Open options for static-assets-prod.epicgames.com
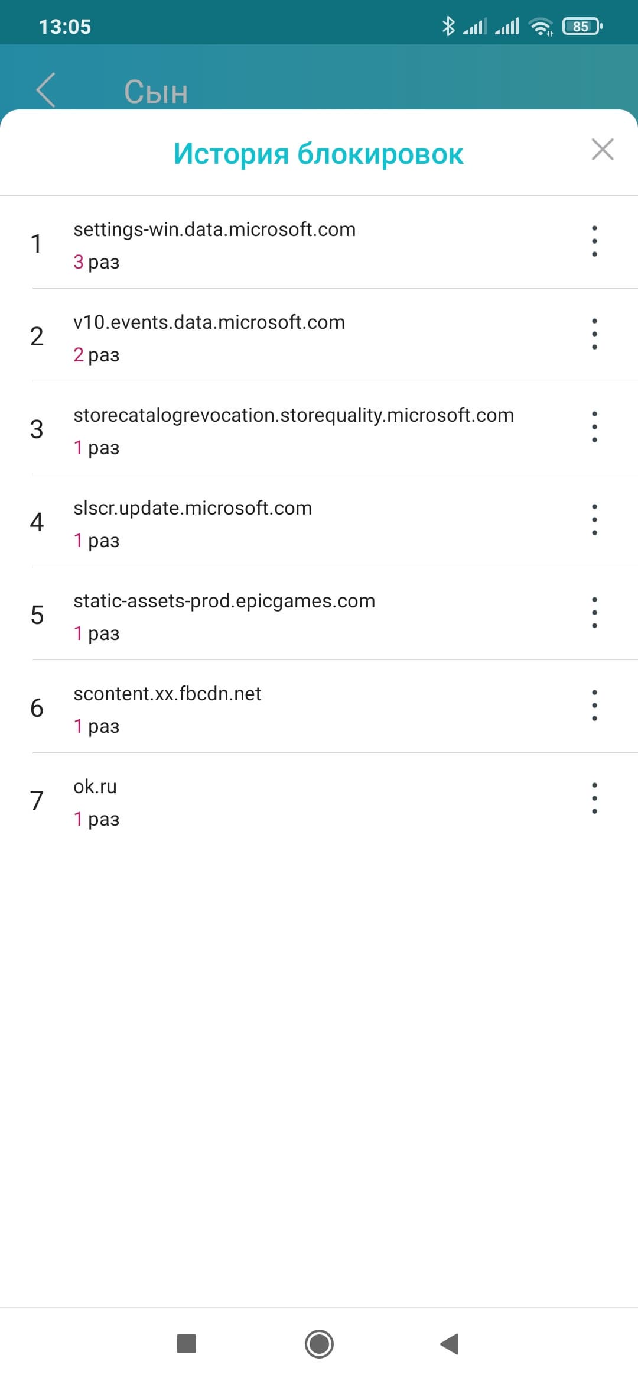The width and height of the screenshot is (638, 1384). (x=594, y=613)
